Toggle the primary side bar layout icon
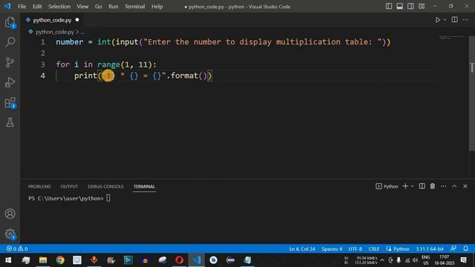Image resolution: width=475 pixels, height=267 pixels. point(389,7)
